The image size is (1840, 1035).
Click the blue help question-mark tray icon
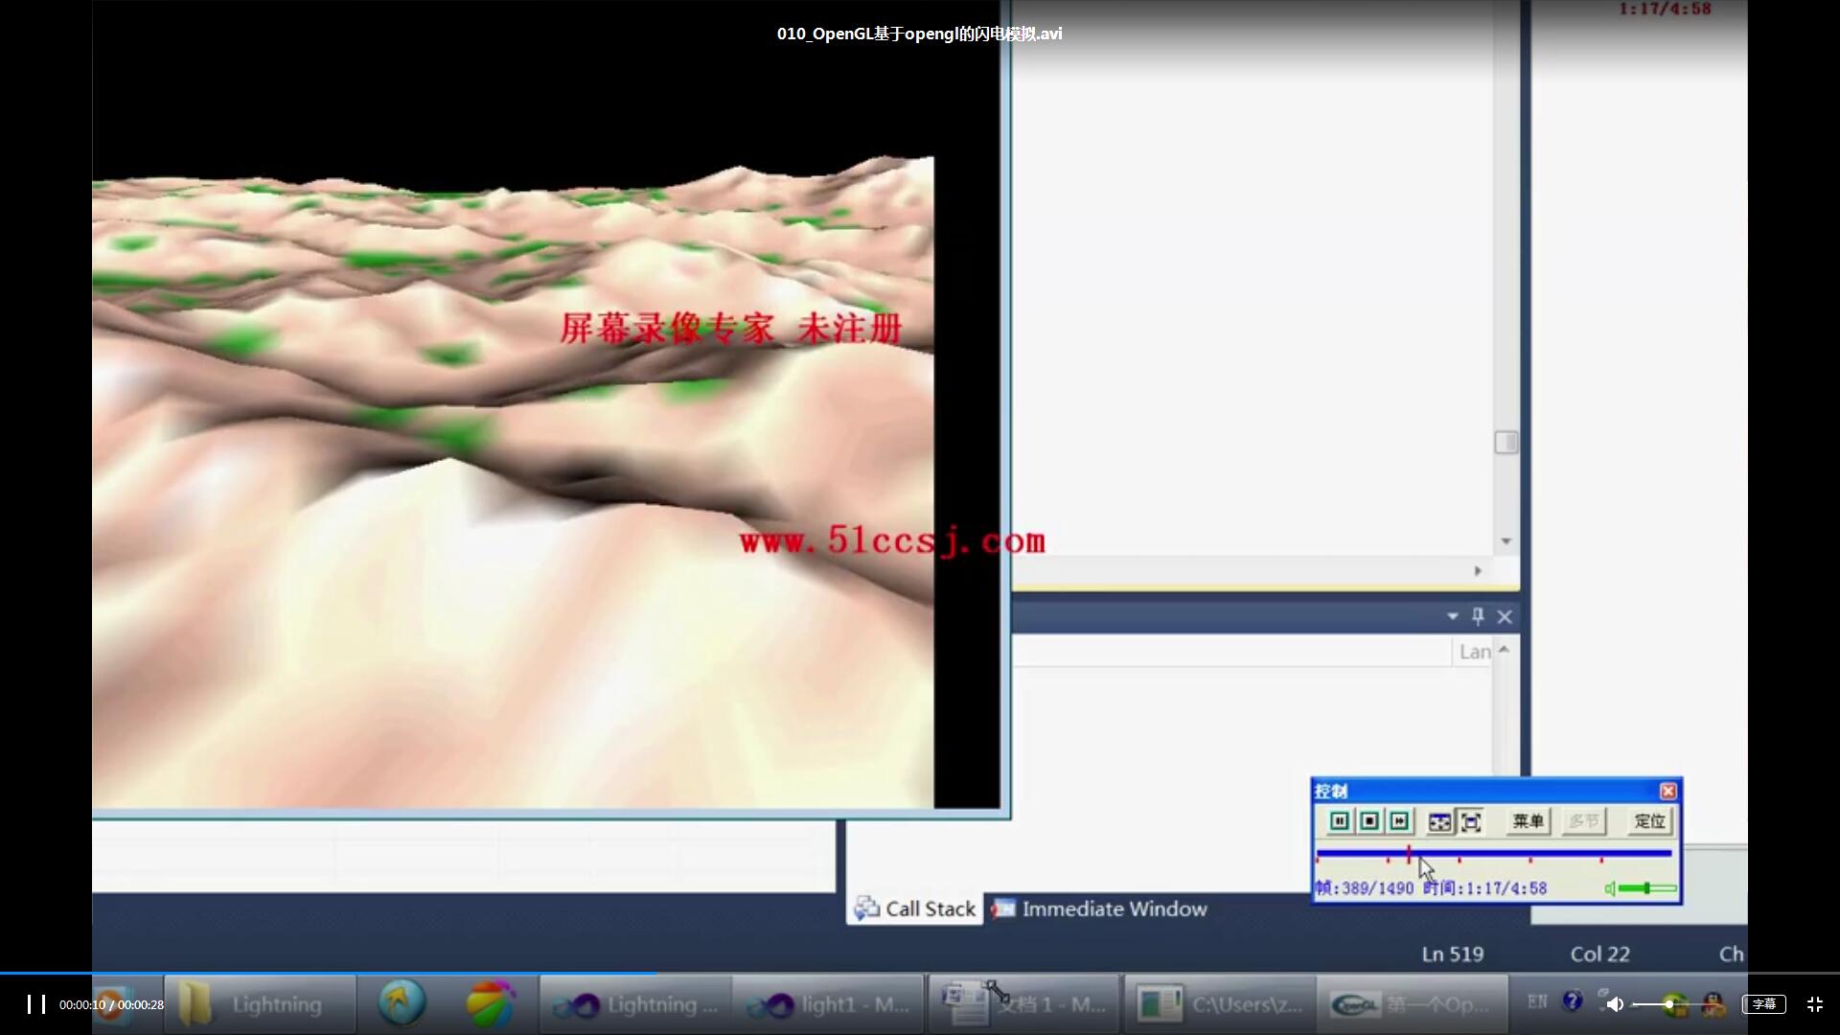[x=1573, y=1001]
